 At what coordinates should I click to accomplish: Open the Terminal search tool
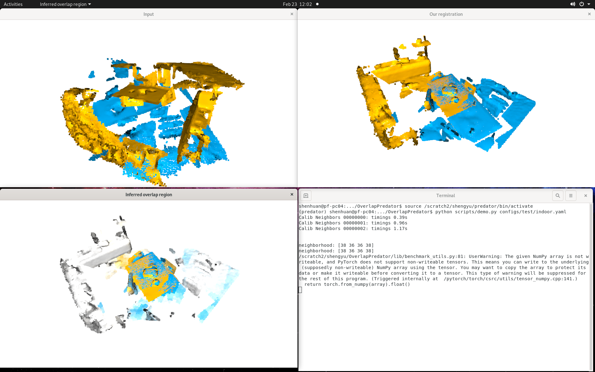pyautogui.click(x=558, y=196)
